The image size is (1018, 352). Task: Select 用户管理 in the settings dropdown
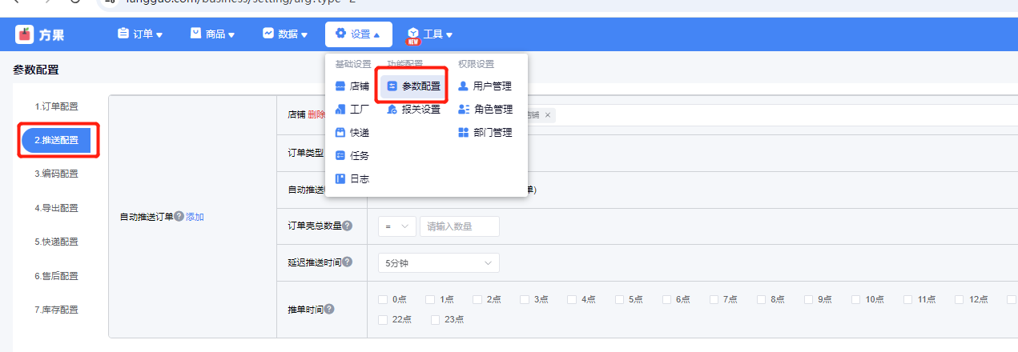click(484, 86)
